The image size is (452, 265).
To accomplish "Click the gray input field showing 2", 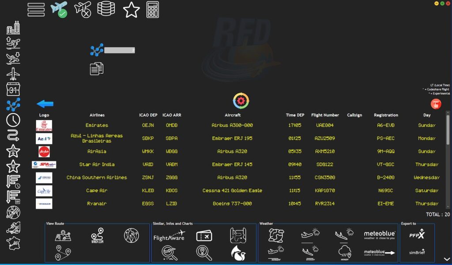I will coord(119,50).
